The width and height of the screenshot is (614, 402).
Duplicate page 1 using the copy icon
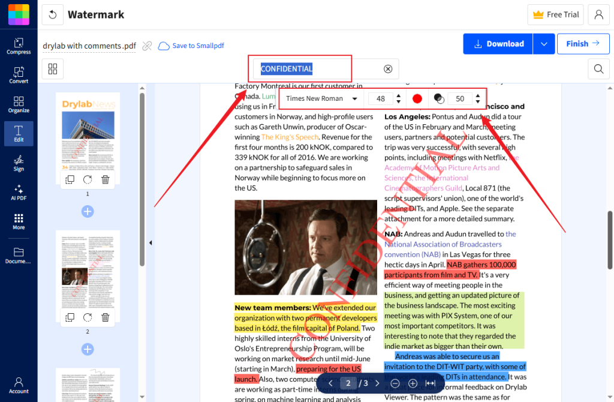[x=70, y=179]
